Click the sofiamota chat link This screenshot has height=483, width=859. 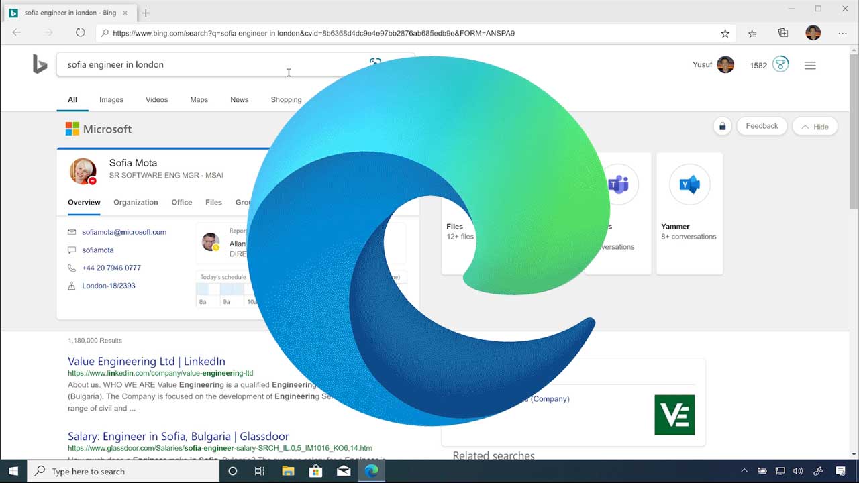pos(98,250)
